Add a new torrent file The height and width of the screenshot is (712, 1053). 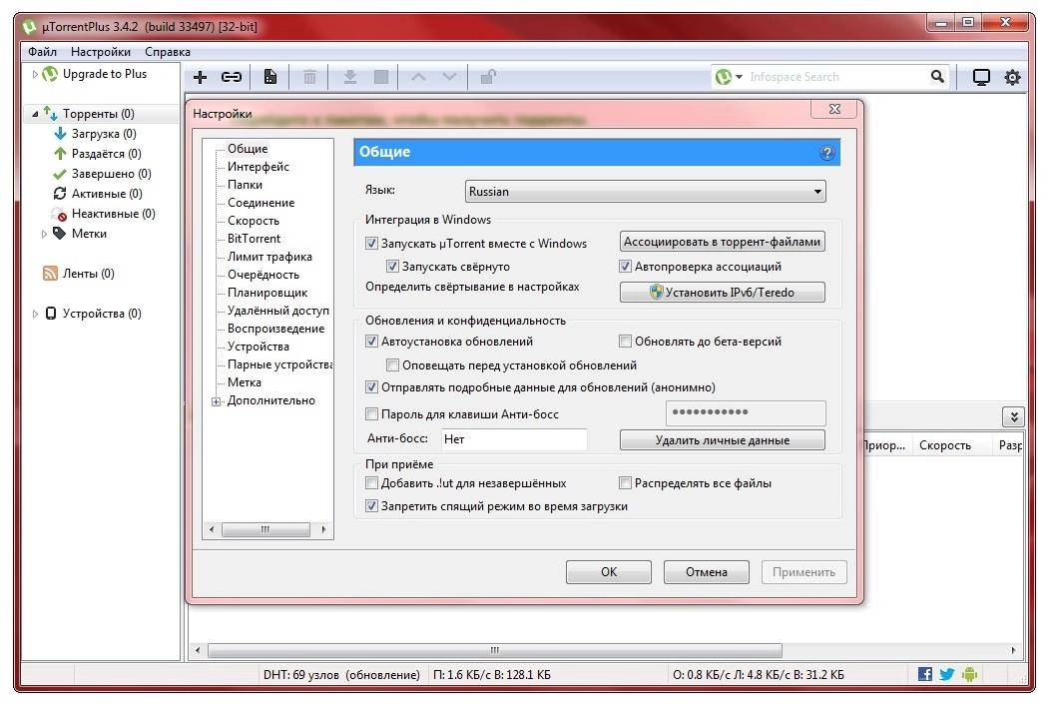(x=200, y=76)
